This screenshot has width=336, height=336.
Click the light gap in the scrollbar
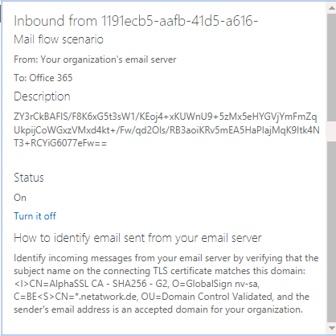point(331,131)
